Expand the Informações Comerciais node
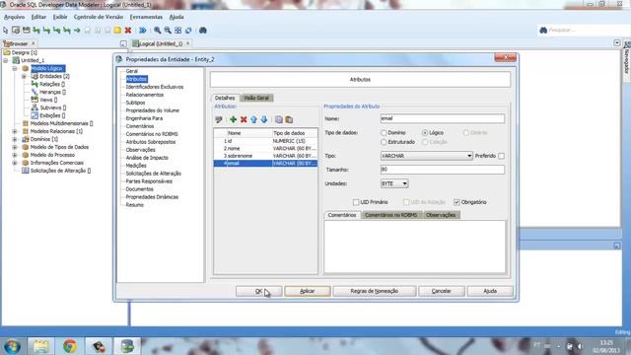 point(15,163)
